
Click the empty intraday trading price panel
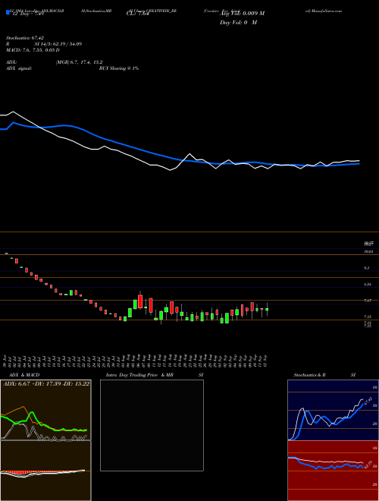(x=152, y=425)
